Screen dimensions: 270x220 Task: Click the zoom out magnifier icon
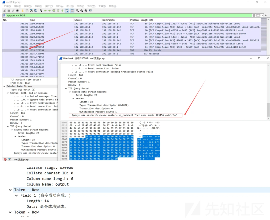click(81, 11)
